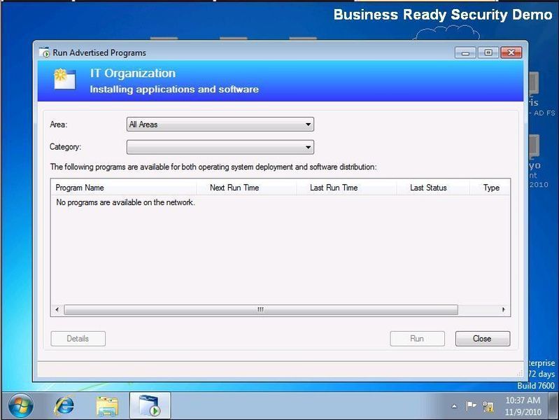
Task: Open Windows Explorer from taskbar
Action: (107, 406)
